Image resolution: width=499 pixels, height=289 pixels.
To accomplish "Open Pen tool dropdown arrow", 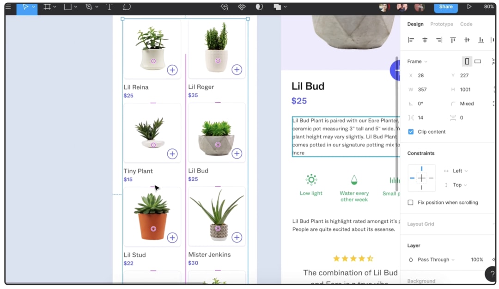I will click(x=97, y=6).
